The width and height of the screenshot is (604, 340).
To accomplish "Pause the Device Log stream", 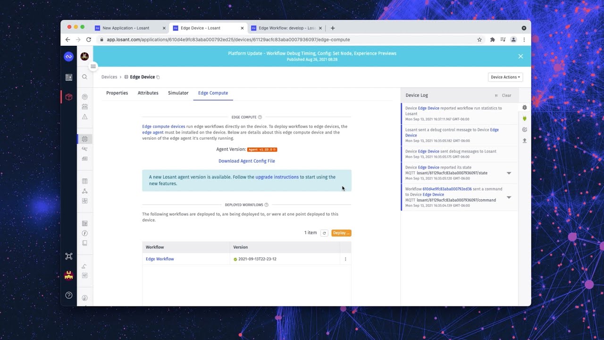I will coord(496,95).
